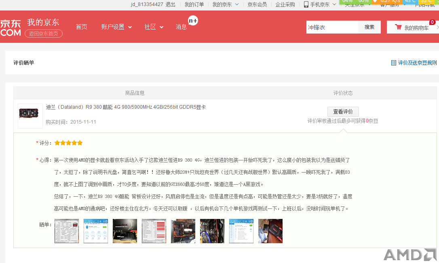Expand the 手机京东 dropdown arrow
This screenshot has height=263, width=439.
334,4
